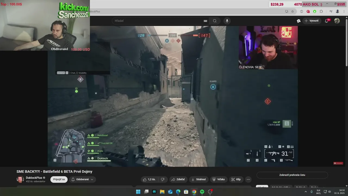Click the star-shaped icon left of Vytvoriť
The image size is (348, 196).
(299, 21)
